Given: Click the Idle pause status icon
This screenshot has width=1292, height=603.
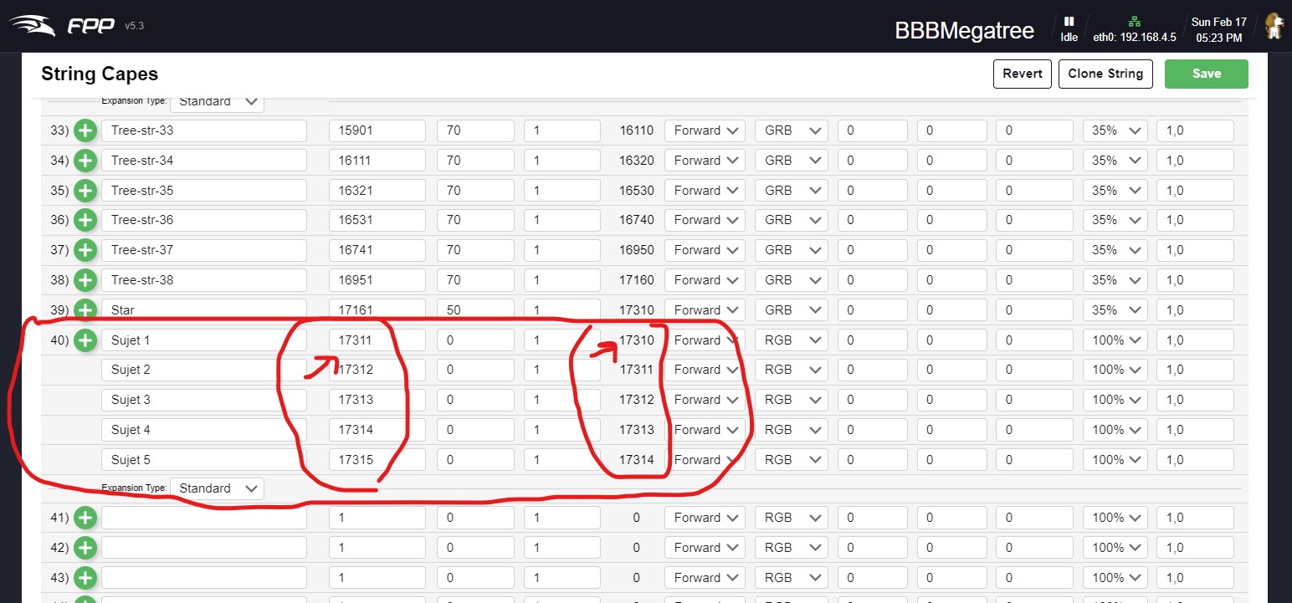Looking at the screenshot, I should pyautogui.click(x=1069, y=22).
